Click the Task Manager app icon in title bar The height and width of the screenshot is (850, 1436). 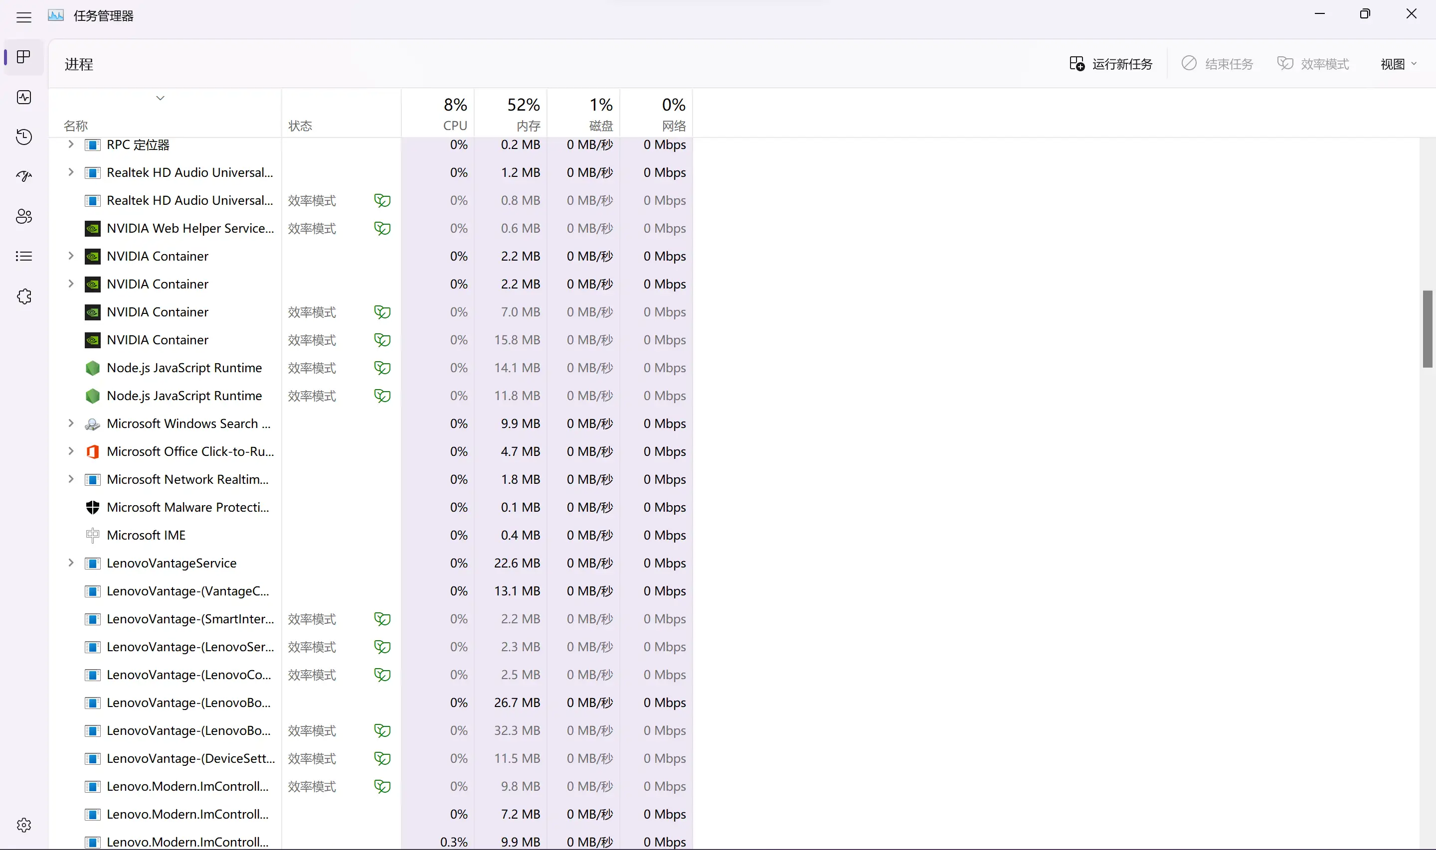tap(55, 15)
